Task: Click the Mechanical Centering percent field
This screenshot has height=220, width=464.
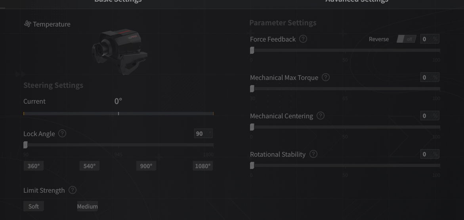Action: pos(430,116)
